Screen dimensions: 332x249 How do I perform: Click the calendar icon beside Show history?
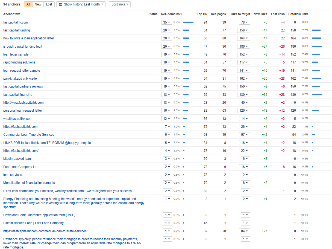tap(60, 4)
